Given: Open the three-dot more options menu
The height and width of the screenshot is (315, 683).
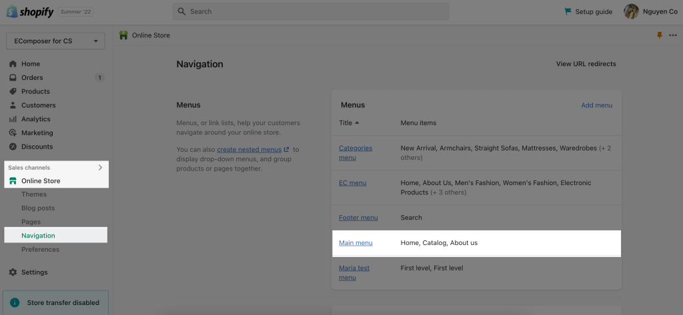Looking at the screenshot, I should [673, 35].
